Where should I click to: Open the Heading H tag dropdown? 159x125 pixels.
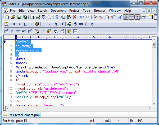tap(62, 24)
